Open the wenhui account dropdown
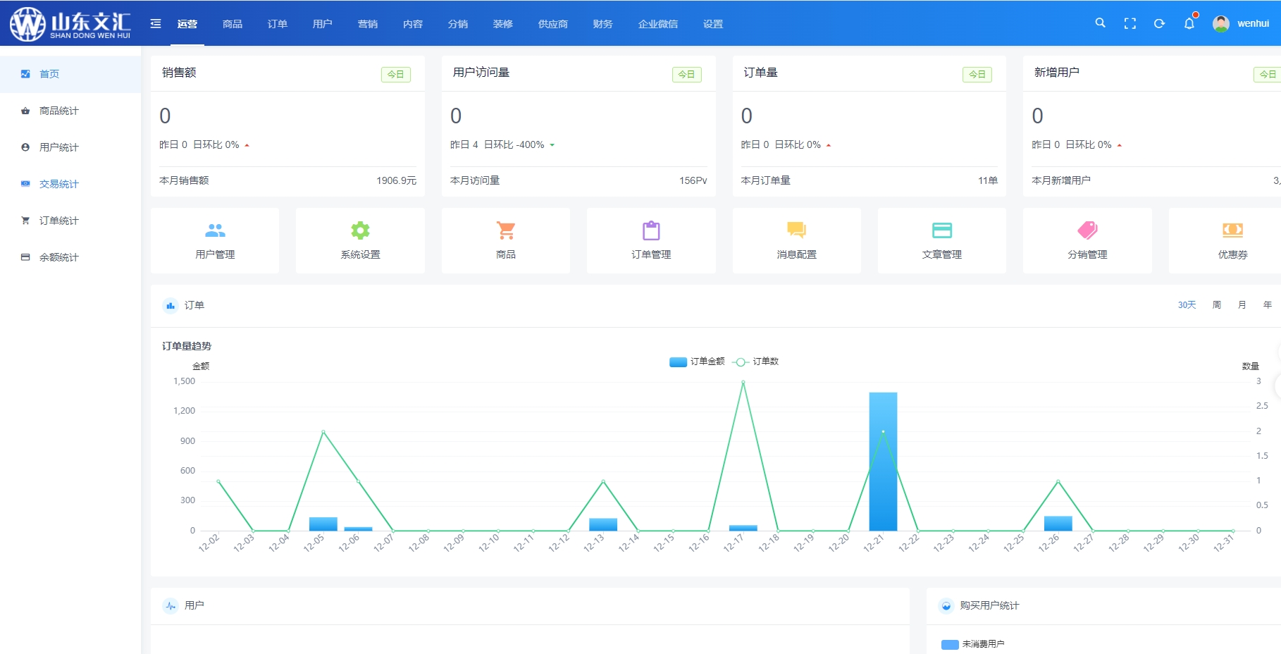 click(1253, 23)
